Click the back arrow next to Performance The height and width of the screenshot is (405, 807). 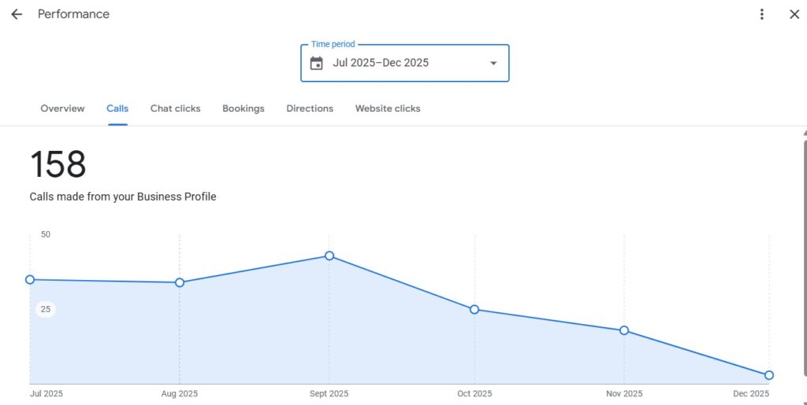[17, 14]
